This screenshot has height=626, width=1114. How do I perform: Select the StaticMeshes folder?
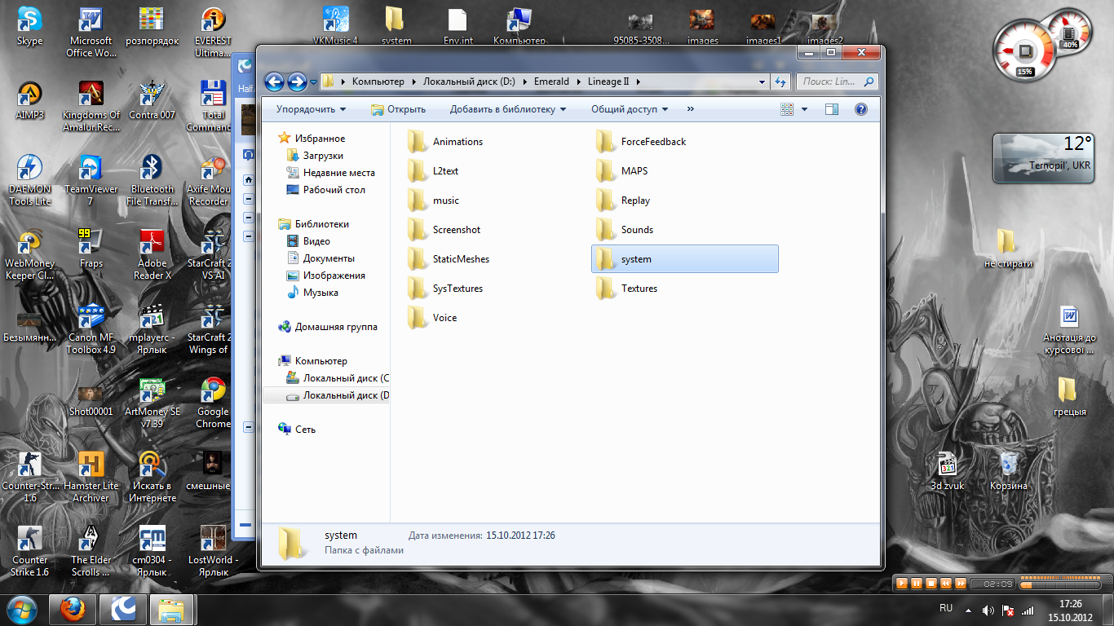tap(448, 259)
